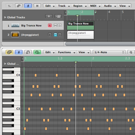Select the (Arpeggiator) track name
The height and width of the screenshot is (135, 135).
30,35
